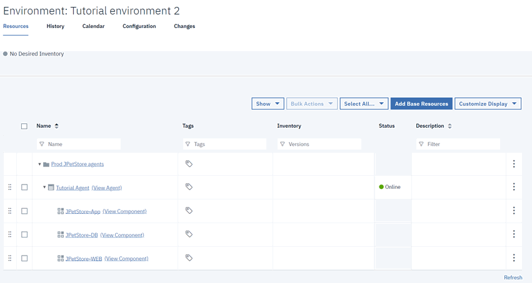
Task: Open the Show dropdown
Action: click(x=268, y=104)
